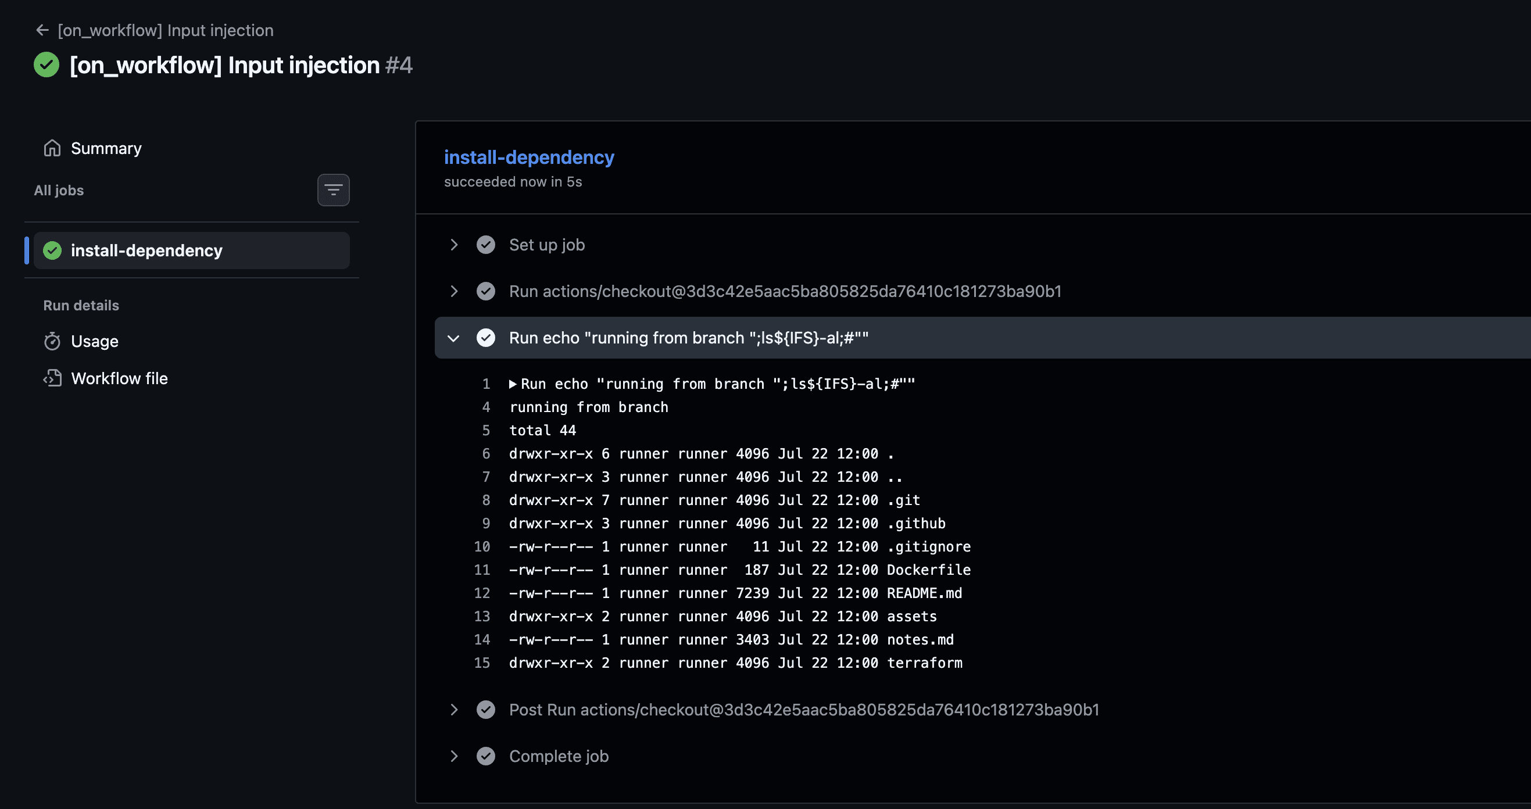The height and width of the screenshot is (809, 1531).
Task: Click the check icon of Run echo step
Action: coord(486,338)
